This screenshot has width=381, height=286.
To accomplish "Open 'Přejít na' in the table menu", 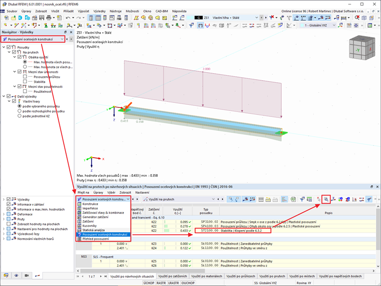I will (83, 192).
